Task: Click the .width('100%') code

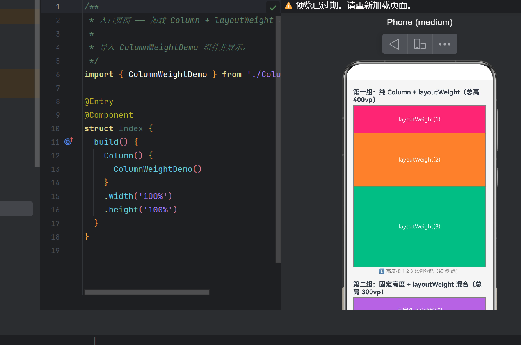Action: (138, 196)
